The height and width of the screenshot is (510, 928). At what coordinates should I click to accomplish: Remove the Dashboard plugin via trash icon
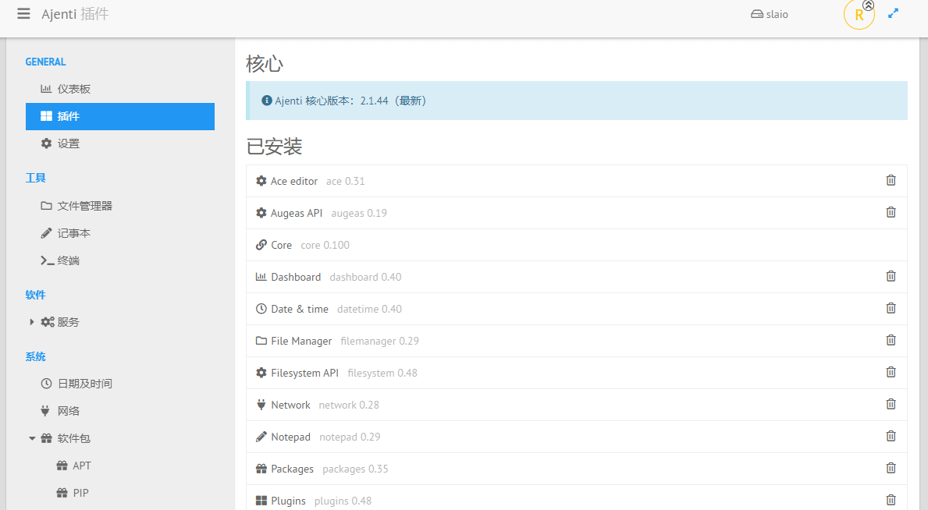pyautogui.click(x=891, y=277)
